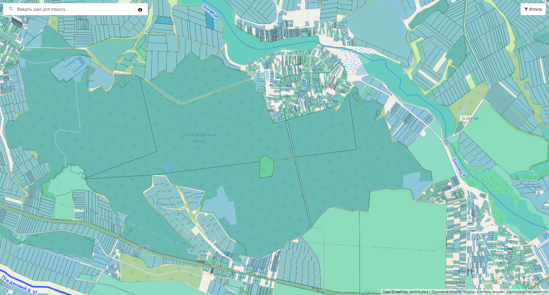Select the dark blue parcel near the top Зінчиця label
This screenshot has height=295, width=549.
[x=210, y=22]
